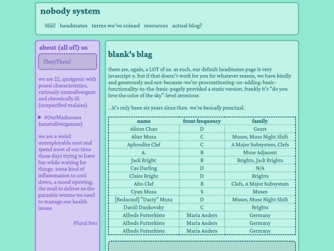Open the actual blog? nav link
This screenshot has height=251, width=334.
pyautogui.click(x=187, y=25)
